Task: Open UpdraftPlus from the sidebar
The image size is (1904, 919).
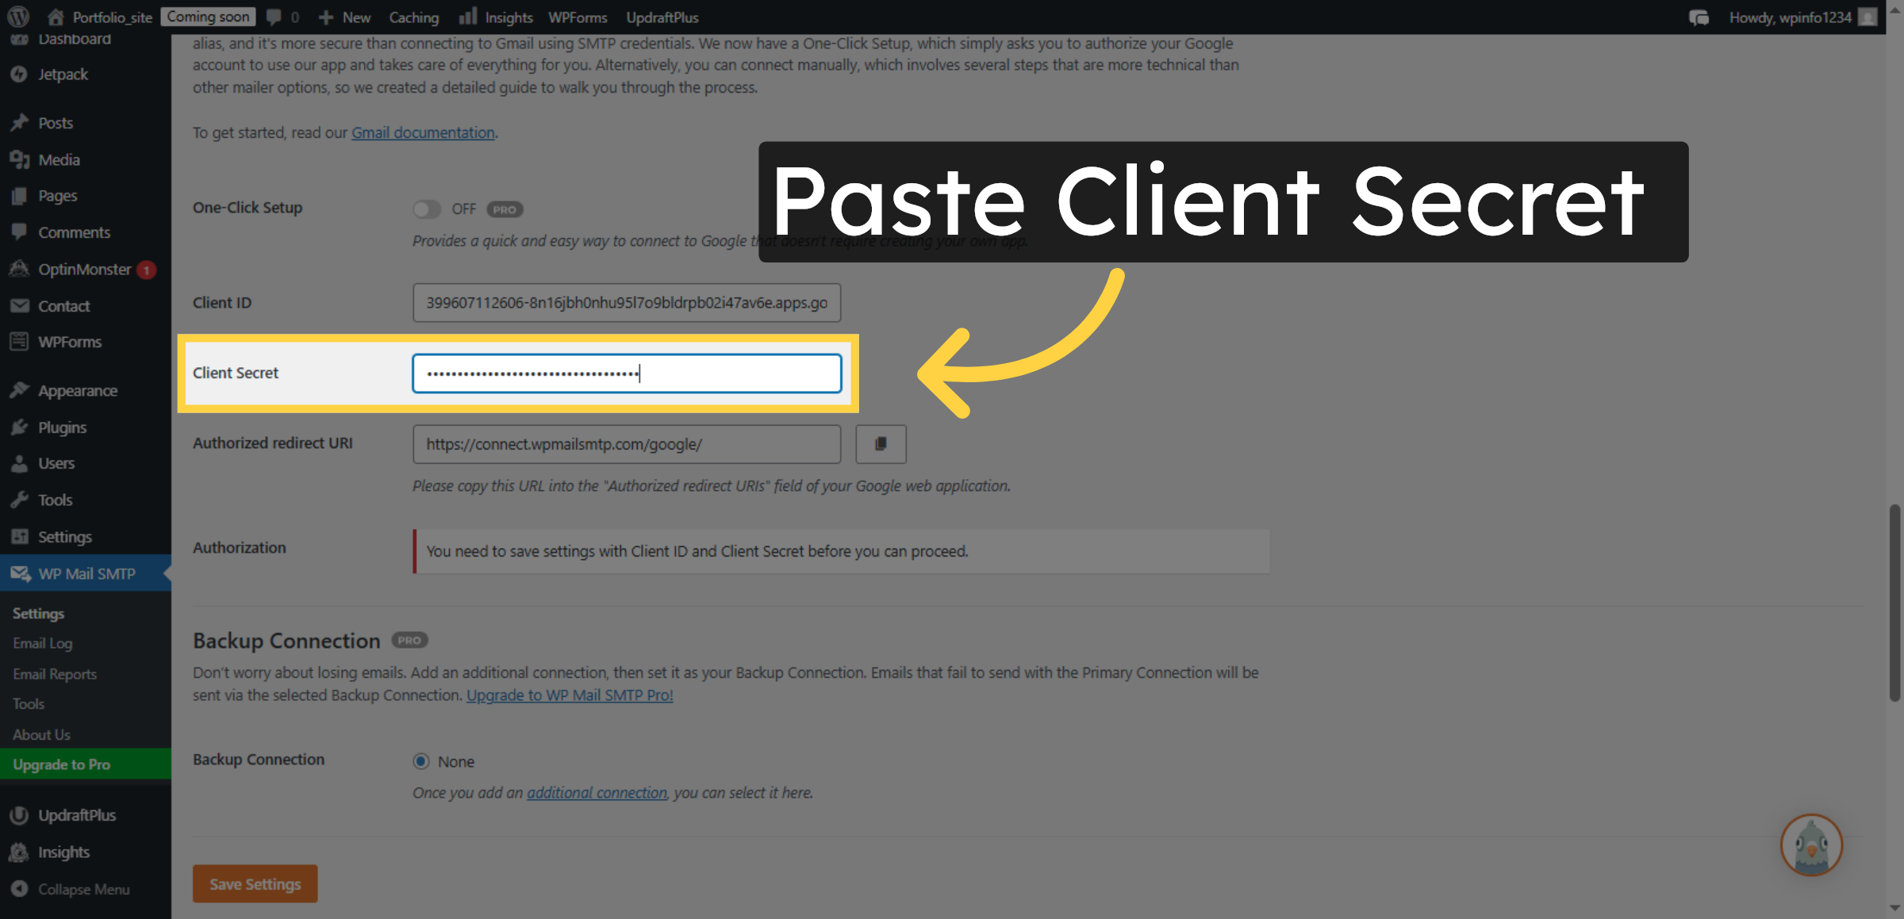Action: (x=77, y=815)
